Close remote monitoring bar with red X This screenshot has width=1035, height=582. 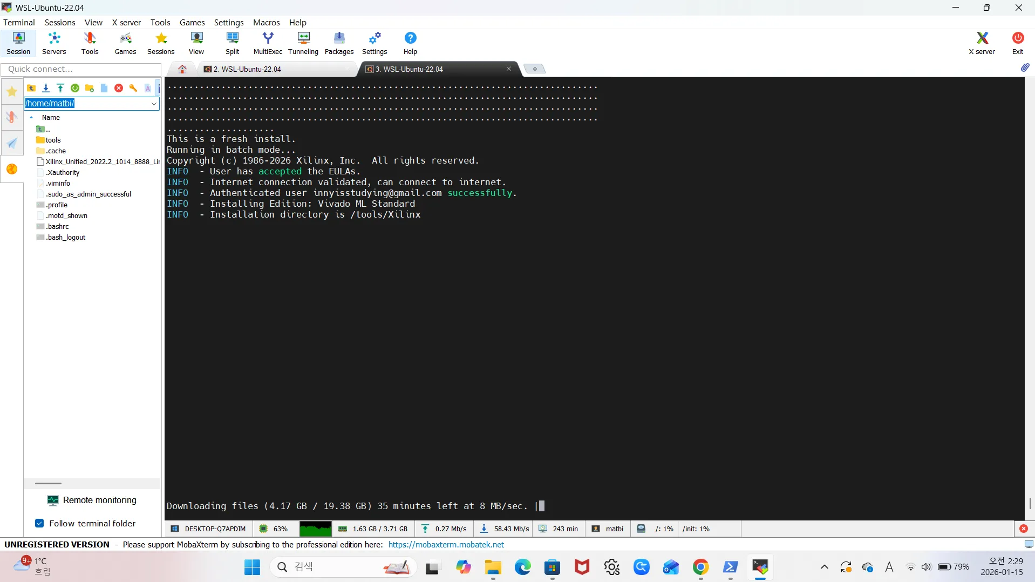coord(1024,529)
